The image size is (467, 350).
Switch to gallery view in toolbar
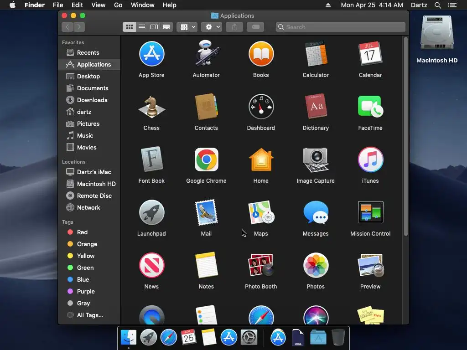166,27
